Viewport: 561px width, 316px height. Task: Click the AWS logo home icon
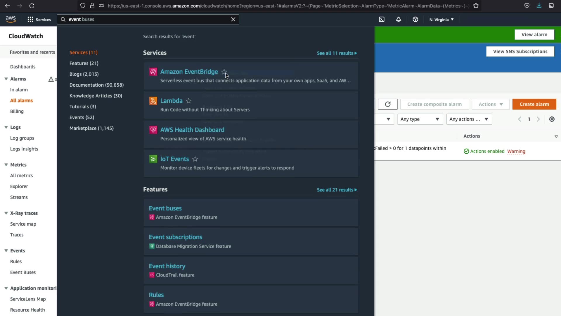(x=11, y=19)
